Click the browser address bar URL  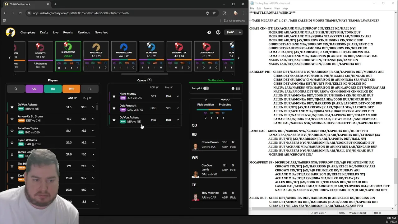point(81,13)
